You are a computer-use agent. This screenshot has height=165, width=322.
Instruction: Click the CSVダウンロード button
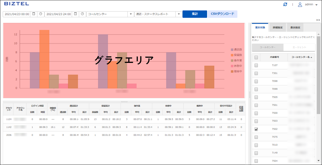pyautogui.click(x=222, y=14)
